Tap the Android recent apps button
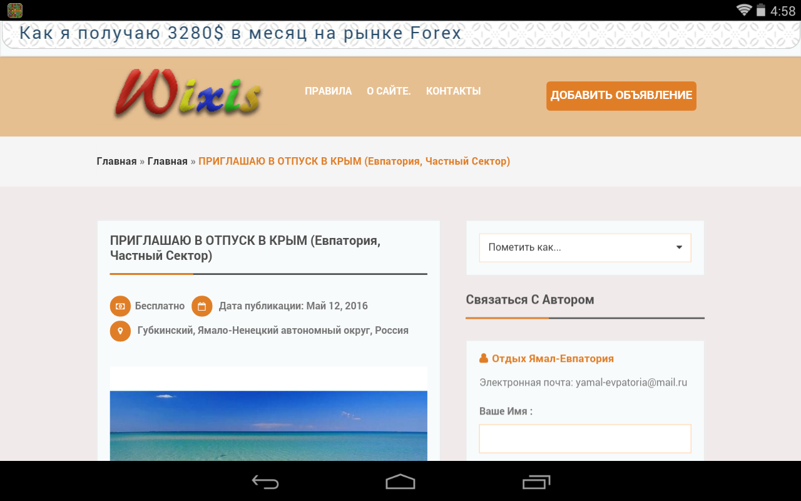The image size is (801, 501). point(536,482)
